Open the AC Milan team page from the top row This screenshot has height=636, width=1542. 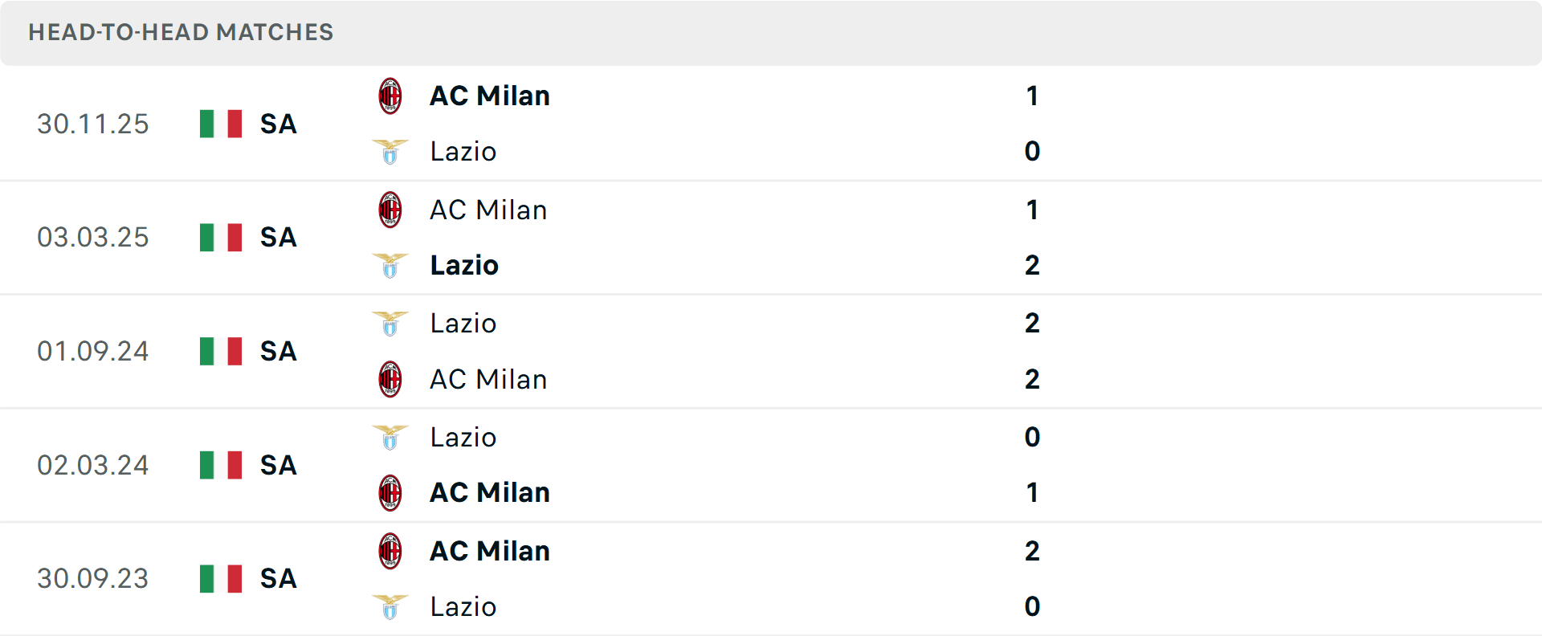490,95
